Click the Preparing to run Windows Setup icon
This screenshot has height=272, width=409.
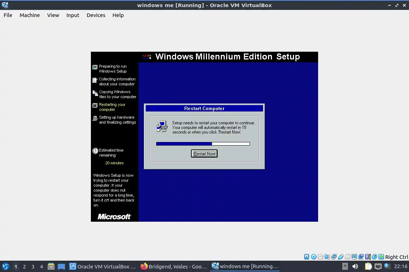[x=95, y=67]
